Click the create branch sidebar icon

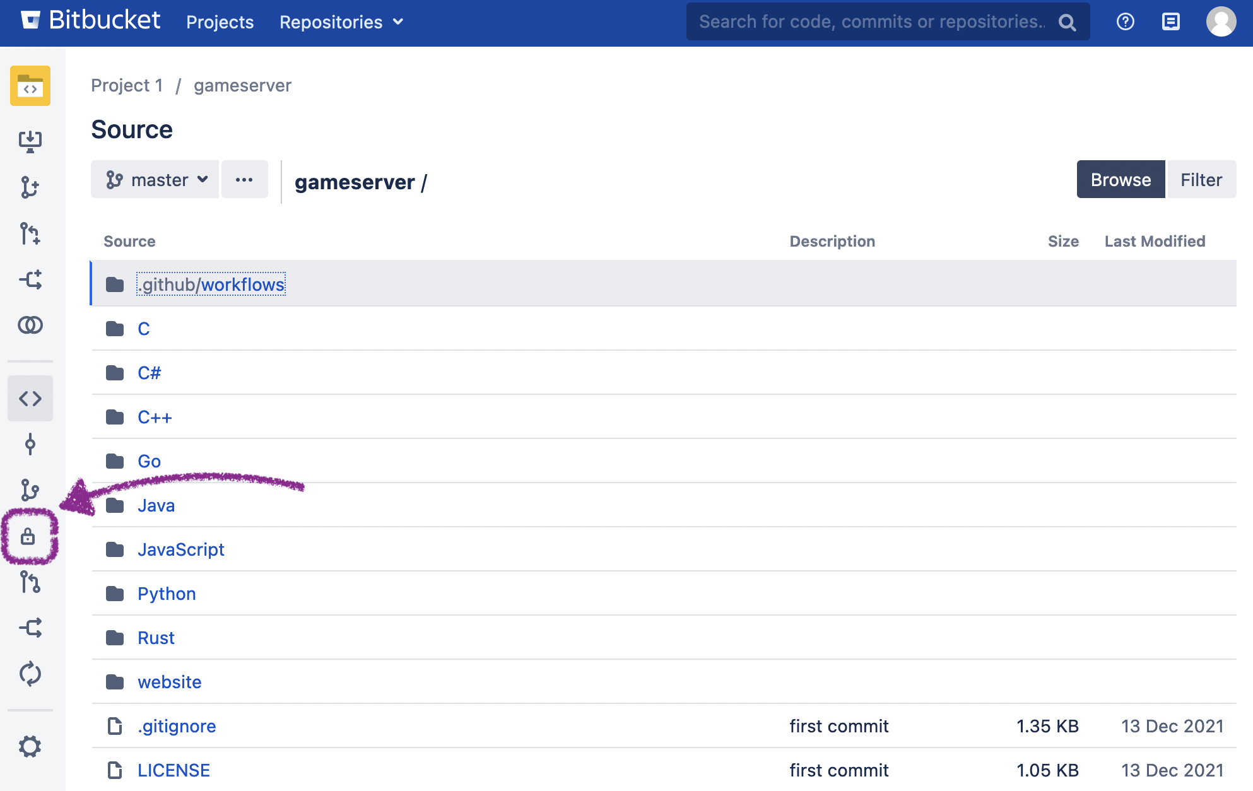pyautogui.click(x=30, y=187)
